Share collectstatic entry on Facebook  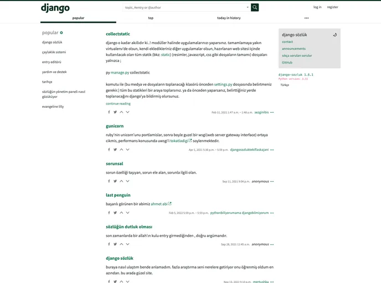109,112
